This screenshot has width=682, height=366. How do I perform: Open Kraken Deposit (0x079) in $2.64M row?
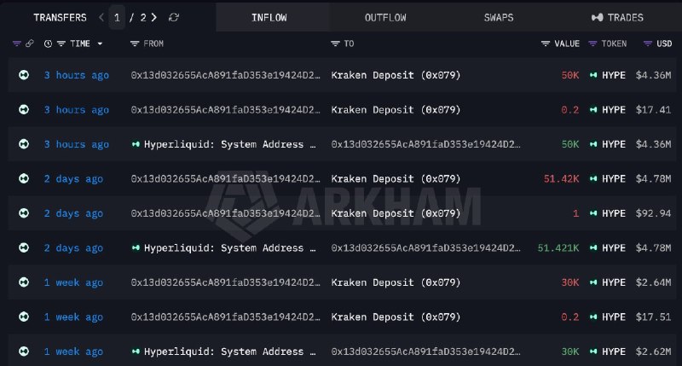(396, 282)
